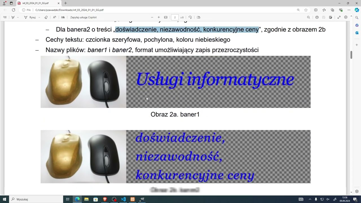Open Copilot sidebar button
This screenshot has height=203, width=361.
(x=357, y=10)
